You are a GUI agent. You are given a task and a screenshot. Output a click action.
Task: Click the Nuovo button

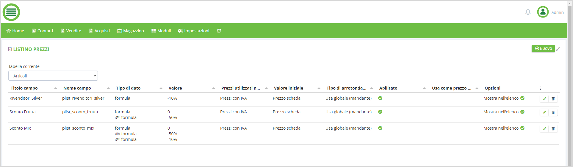click(x=543, y=49)
